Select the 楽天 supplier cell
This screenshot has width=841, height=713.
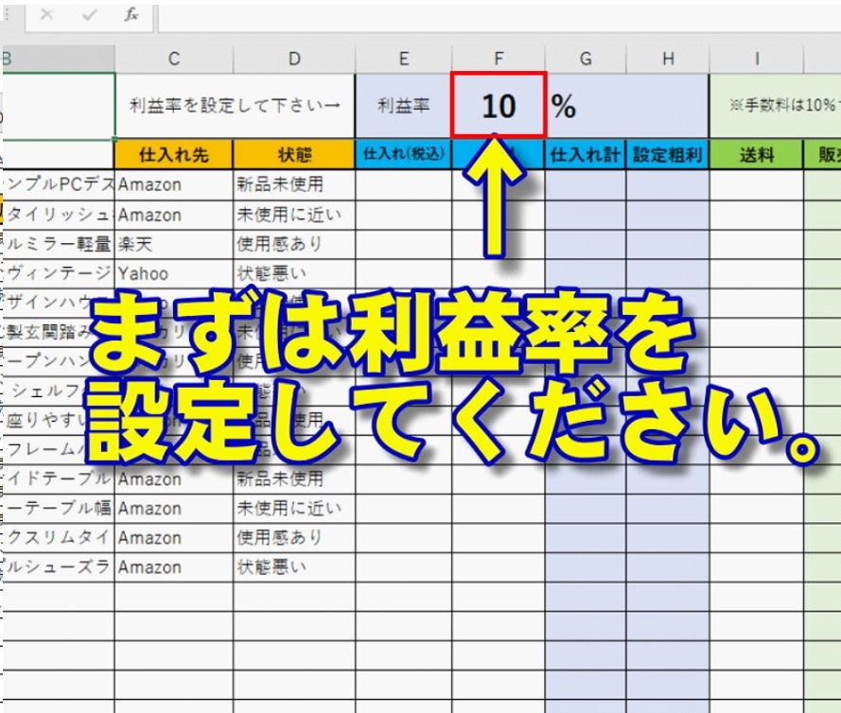pos(174,245)
